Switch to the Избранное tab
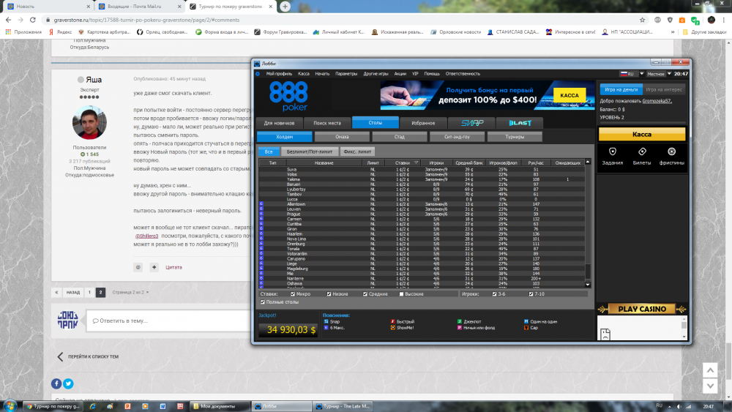 [422, 123]
